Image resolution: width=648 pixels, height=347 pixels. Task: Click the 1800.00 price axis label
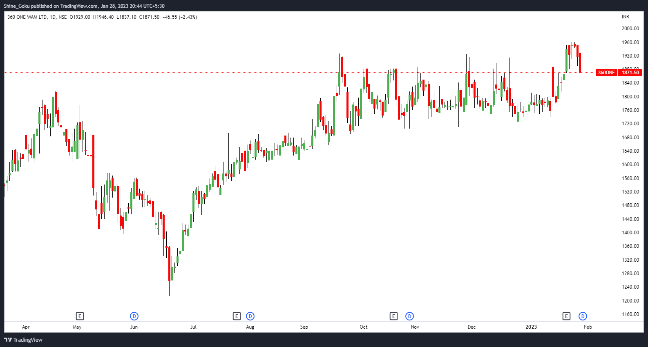(x=630, y=97)
